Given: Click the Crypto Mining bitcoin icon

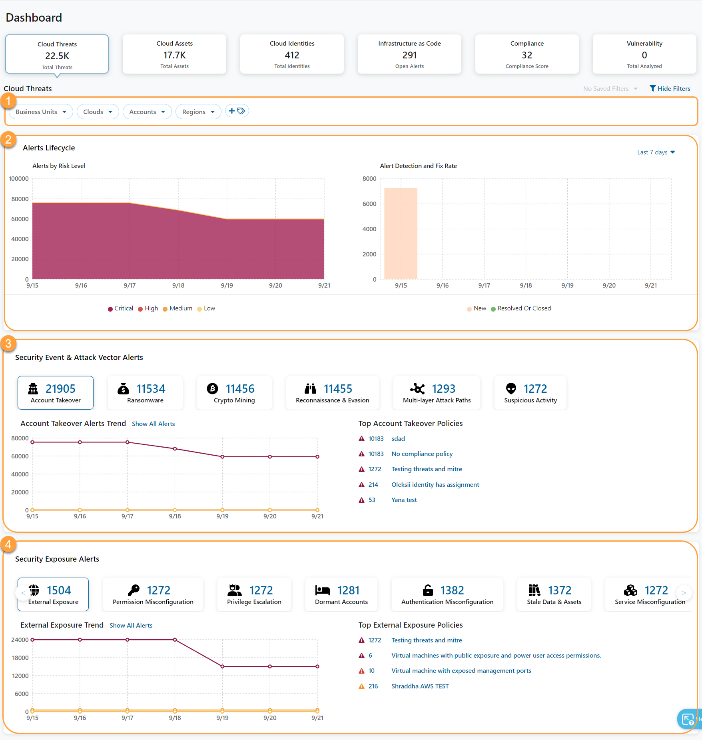Looking at the screenshot, I should [212, 388].
